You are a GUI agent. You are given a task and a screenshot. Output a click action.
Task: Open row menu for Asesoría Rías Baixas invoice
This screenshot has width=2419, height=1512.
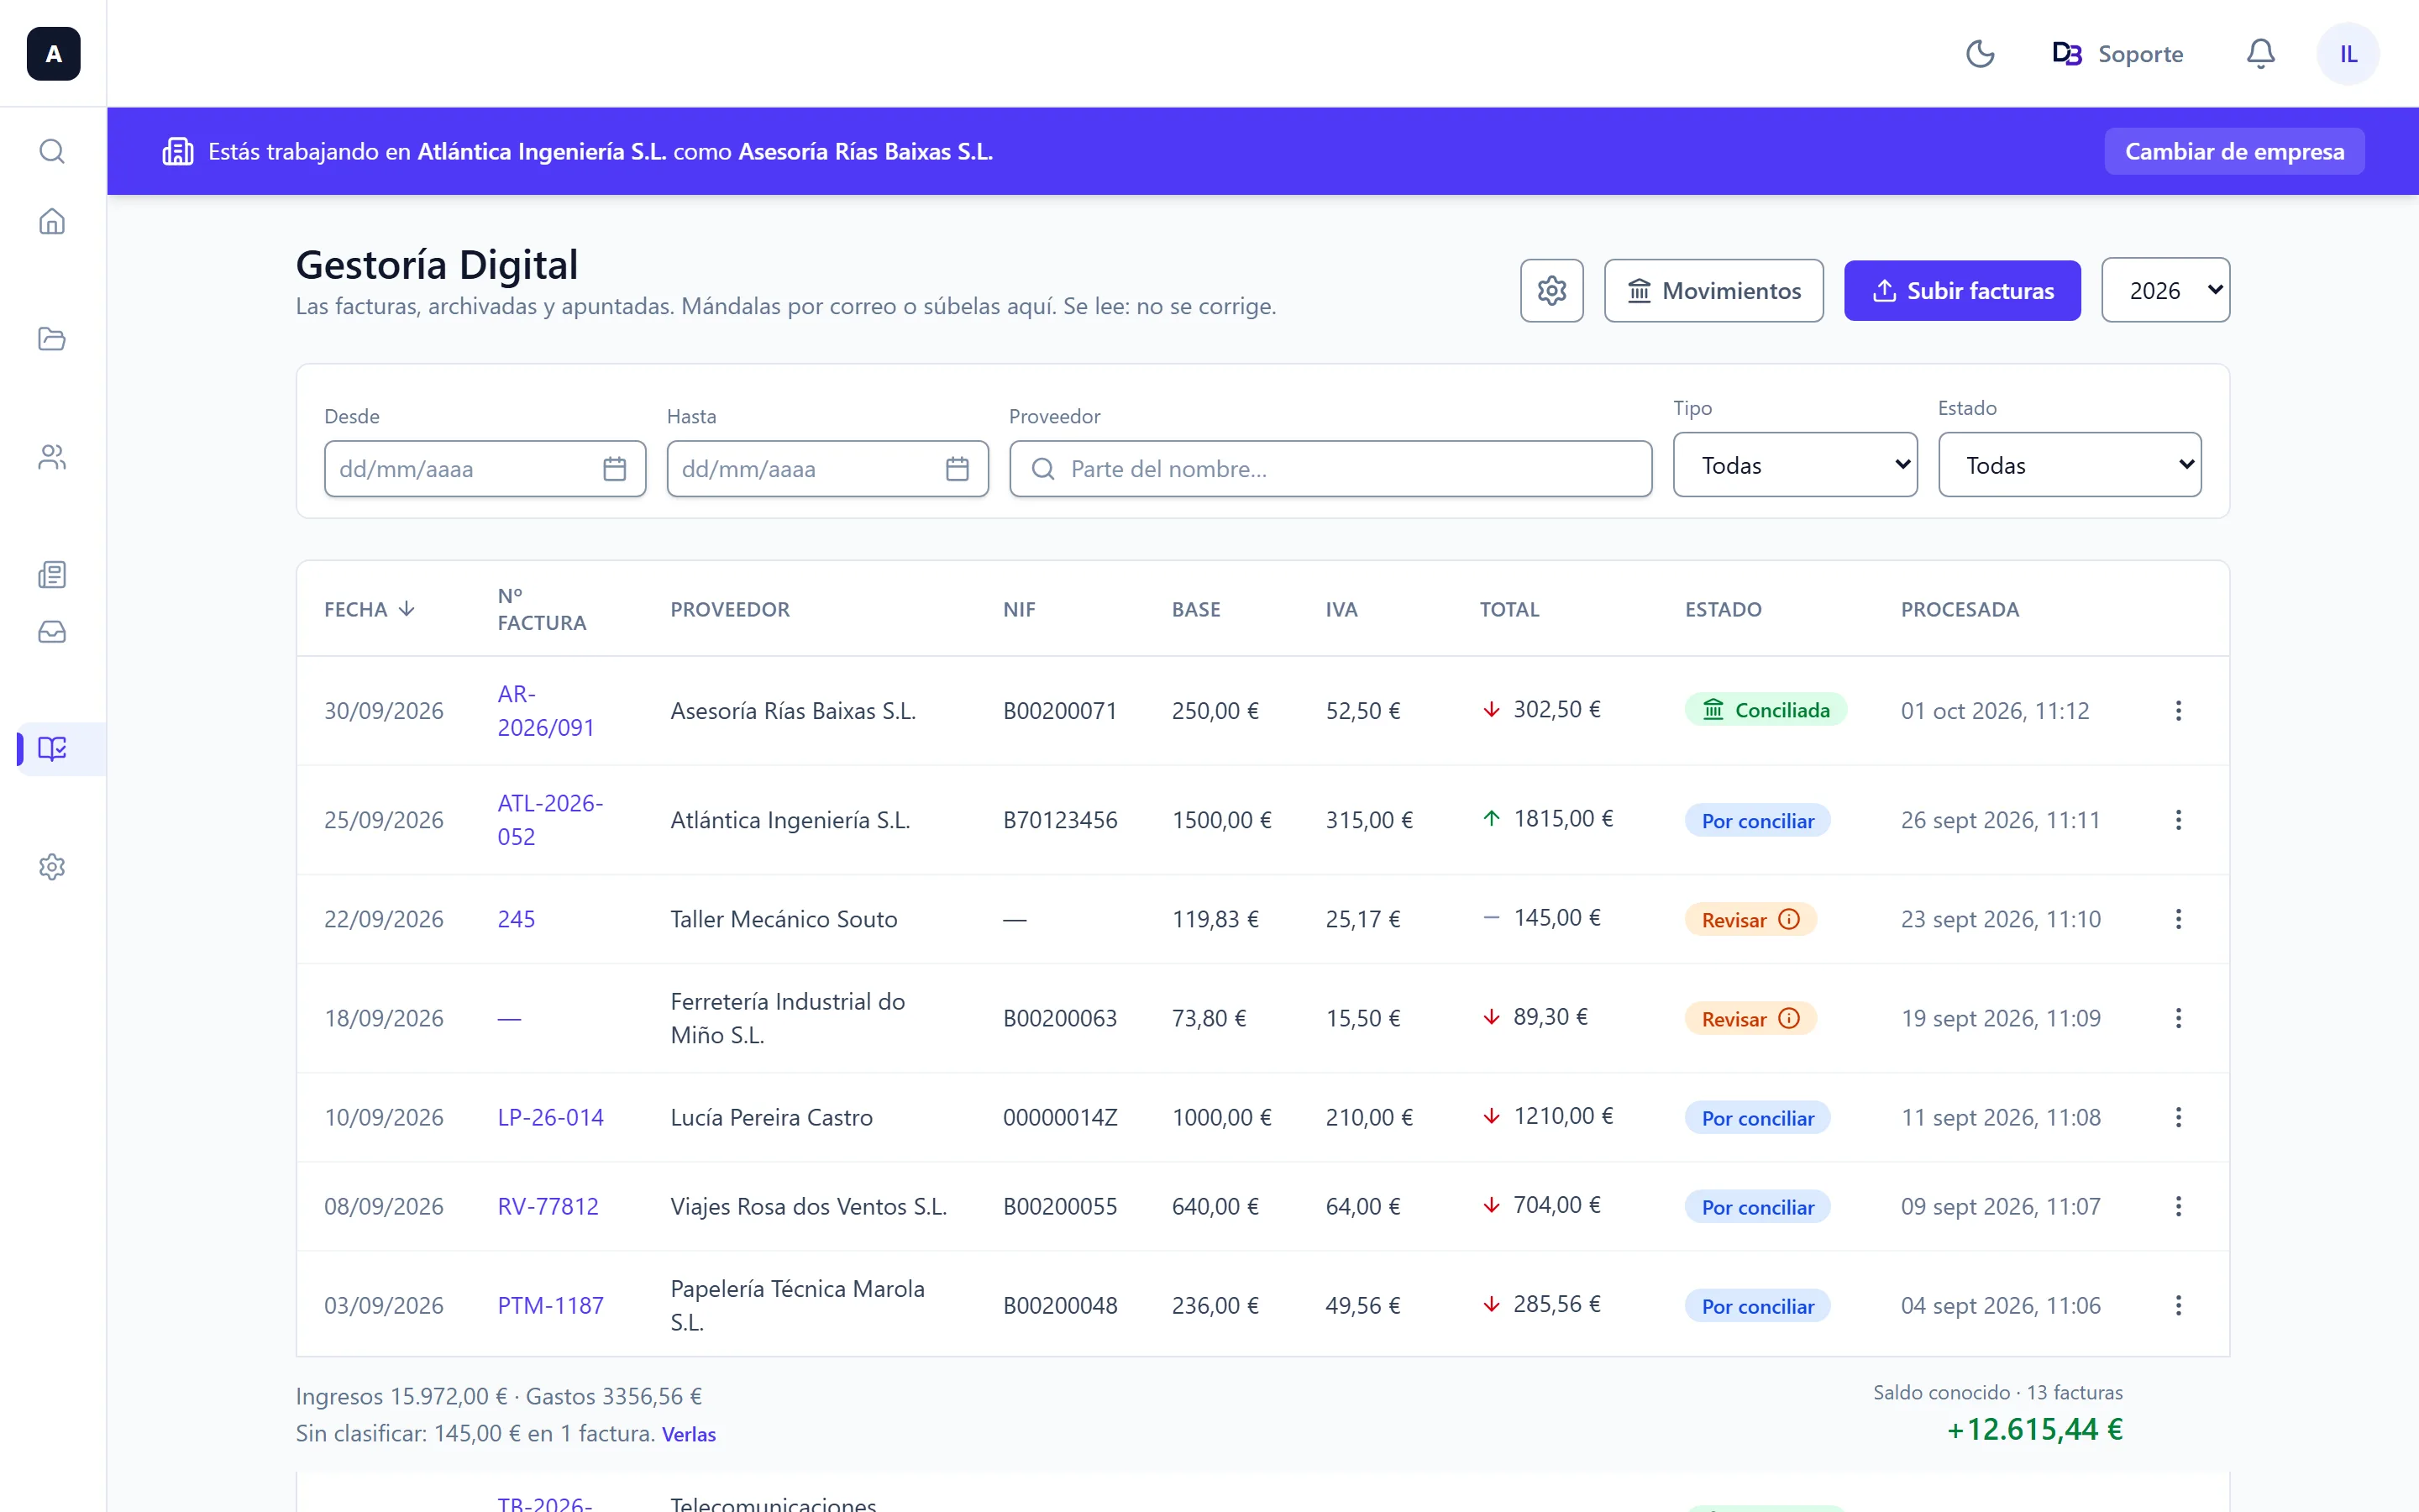click(x=2178, y=711)
